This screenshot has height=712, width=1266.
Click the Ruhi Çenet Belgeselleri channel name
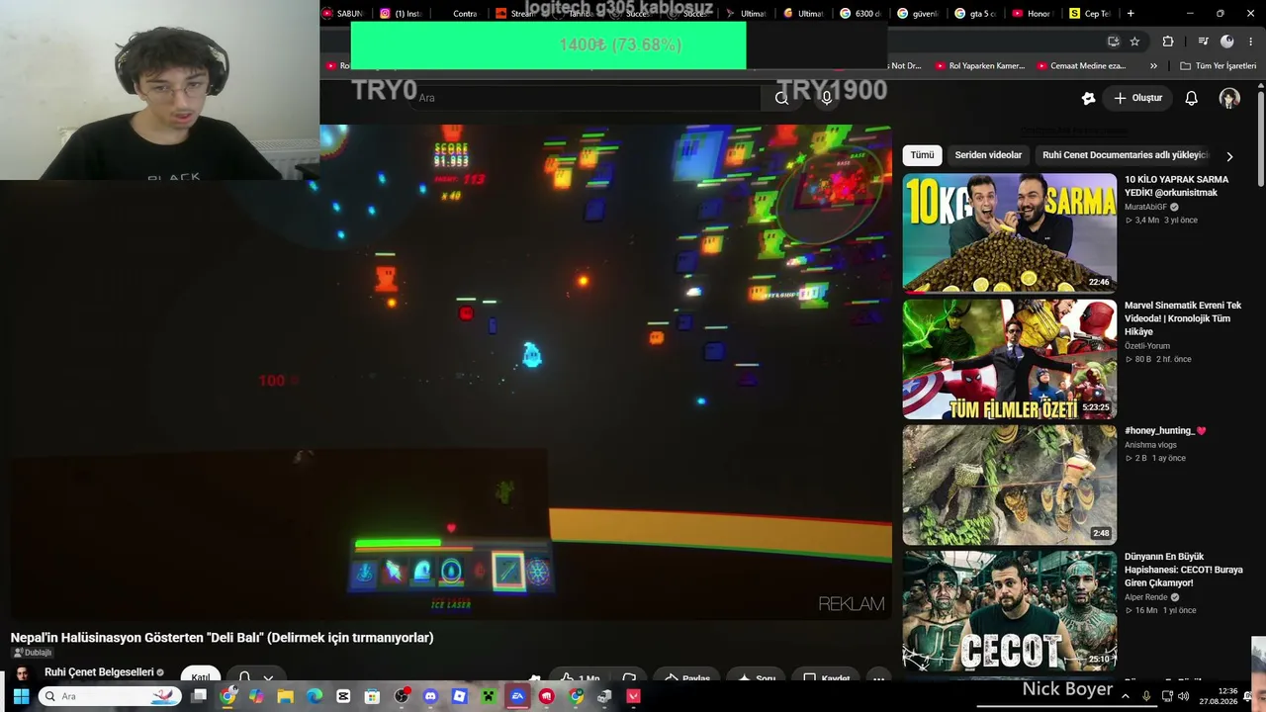point(99,672)
